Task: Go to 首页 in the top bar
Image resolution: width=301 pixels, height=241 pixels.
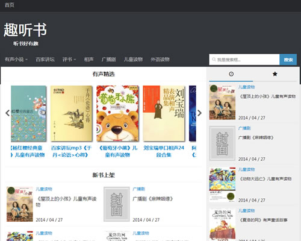Action: (10, 5)
